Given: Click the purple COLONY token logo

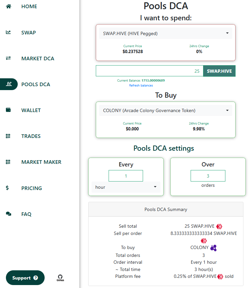Looking at the screenshot, I should pos(213,248).
